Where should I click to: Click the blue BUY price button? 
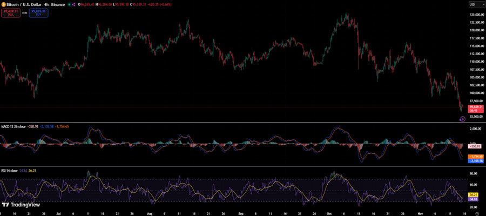coord(38,13)
